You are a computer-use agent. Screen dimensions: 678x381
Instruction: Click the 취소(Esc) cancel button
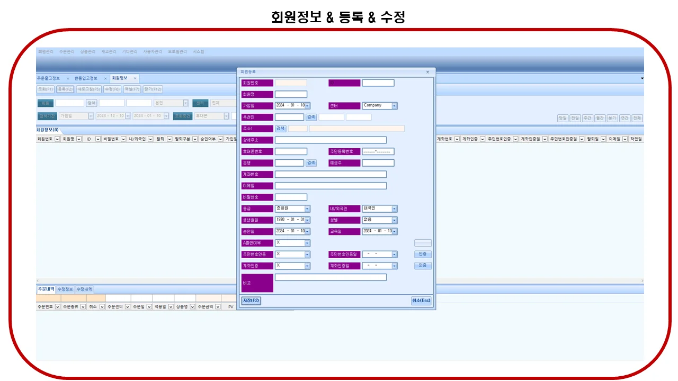(x=422, y=301)
